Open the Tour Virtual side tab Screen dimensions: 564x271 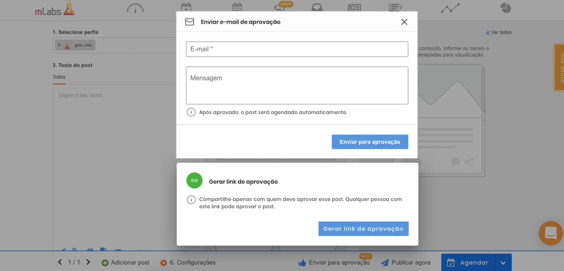pos(559,67)
